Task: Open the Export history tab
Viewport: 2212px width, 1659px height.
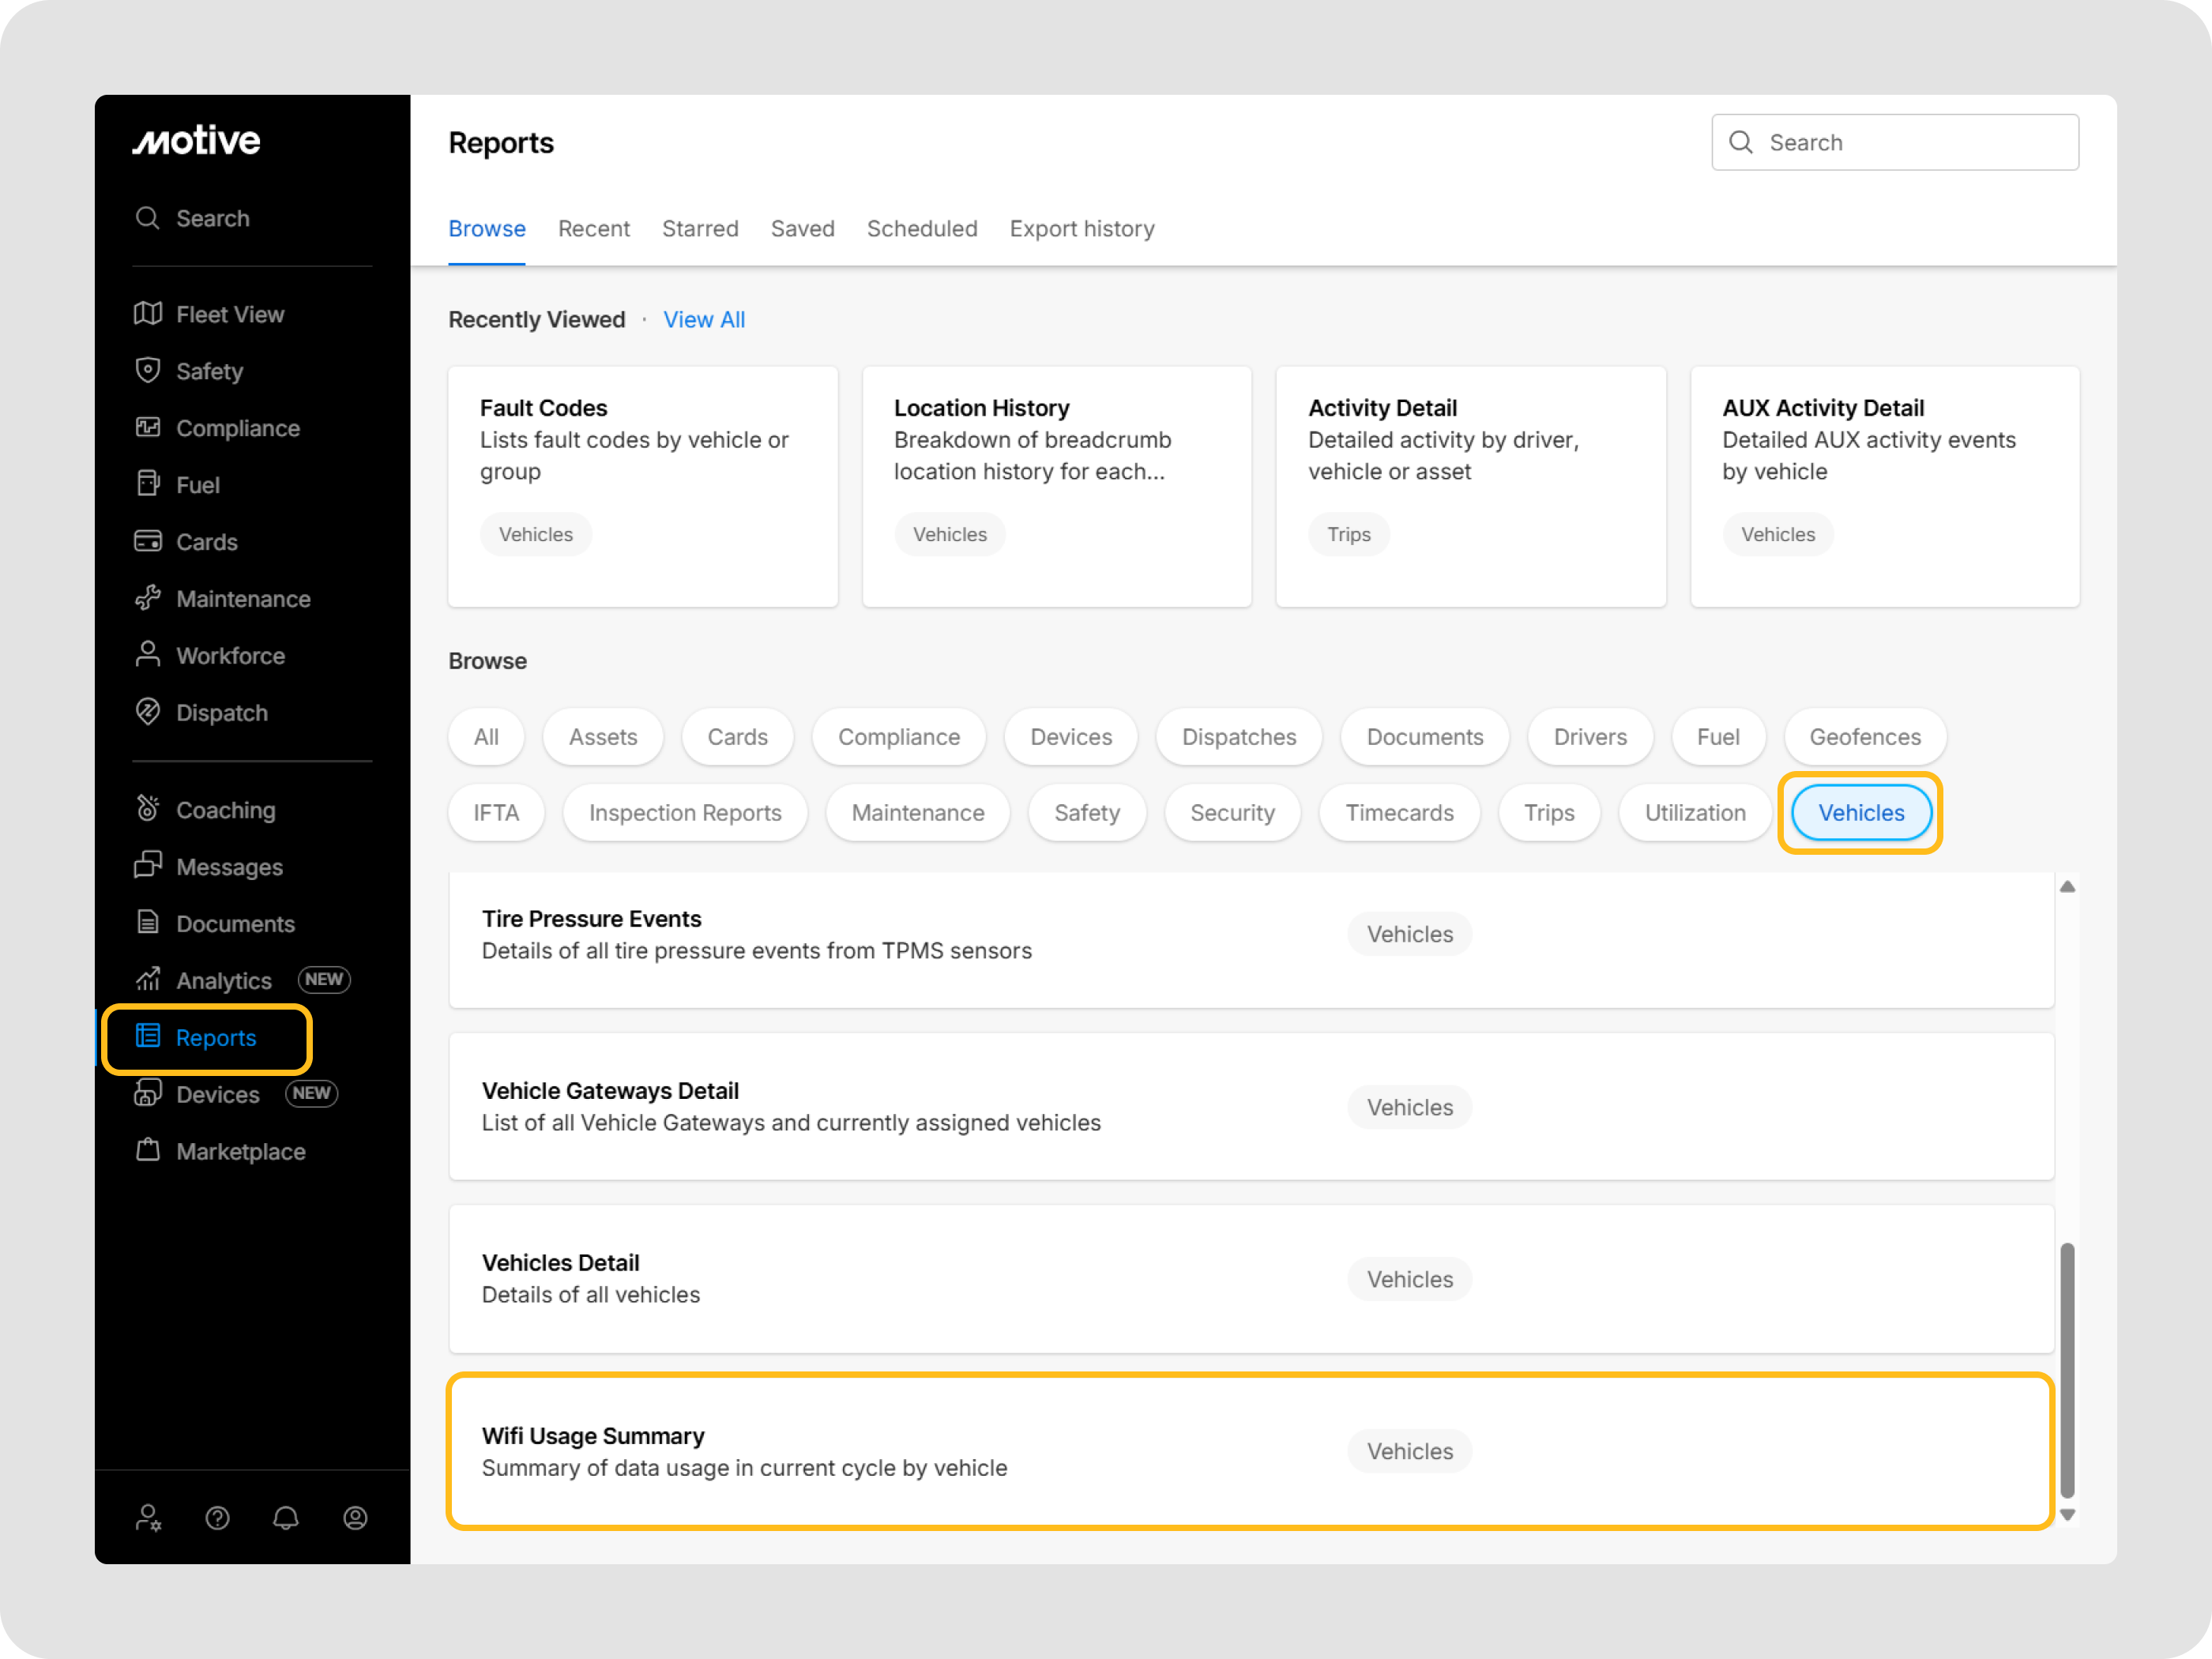Action: coord(1081,229)
